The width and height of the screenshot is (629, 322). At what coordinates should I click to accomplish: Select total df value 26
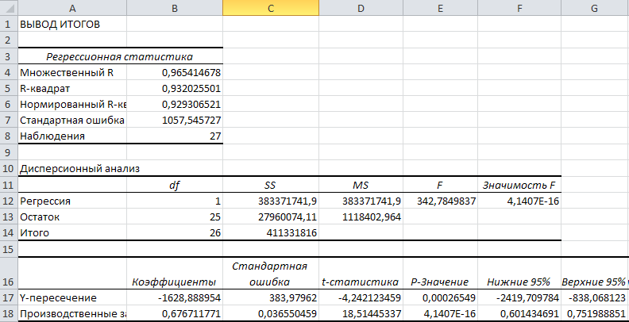tap(175, 232)
